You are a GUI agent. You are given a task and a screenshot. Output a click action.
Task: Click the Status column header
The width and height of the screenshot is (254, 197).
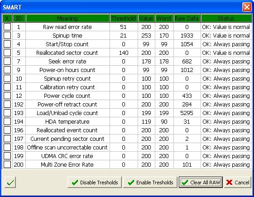pos(226,18)
